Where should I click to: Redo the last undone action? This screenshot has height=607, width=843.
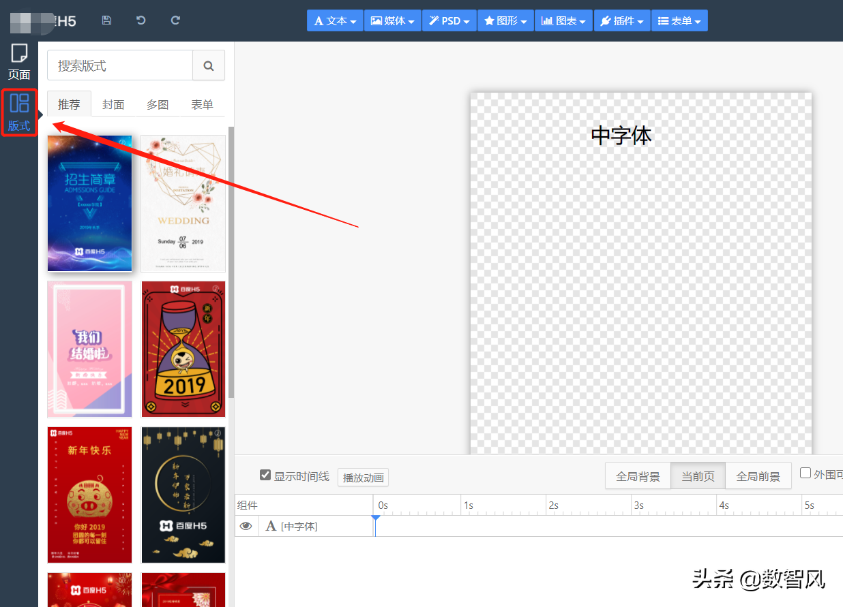pos(175,20)
